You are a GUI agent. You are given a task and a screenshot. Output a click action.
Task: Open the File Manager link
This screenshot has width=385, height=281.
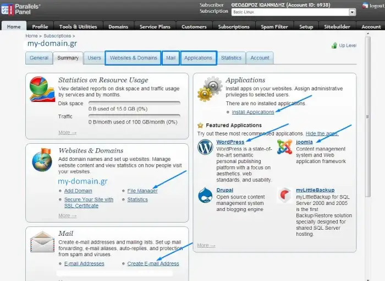(x=142, y=191)
